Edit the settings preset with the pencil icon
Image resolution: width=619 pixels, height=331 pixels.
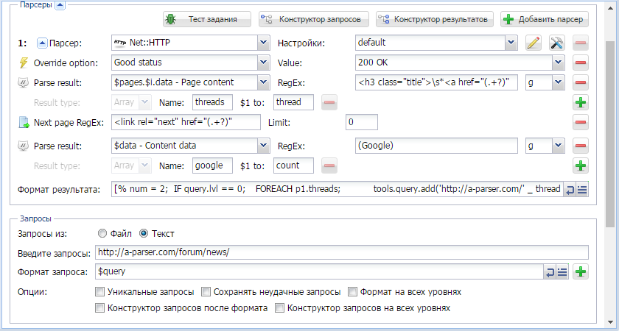534,43
